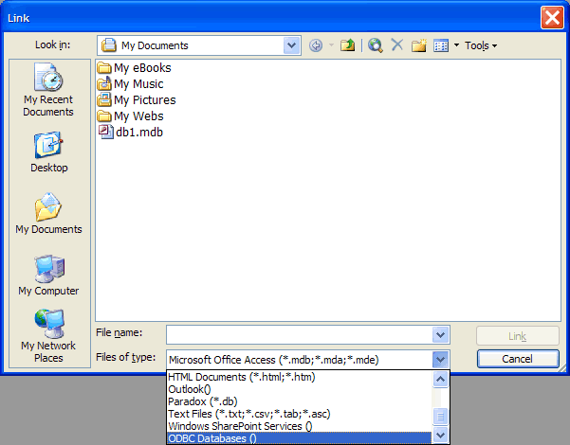The width and height of the screenshot is (570, 445).
Task: Choose Text Files file type
Action: pyautogui.click(x=299, y=414)
